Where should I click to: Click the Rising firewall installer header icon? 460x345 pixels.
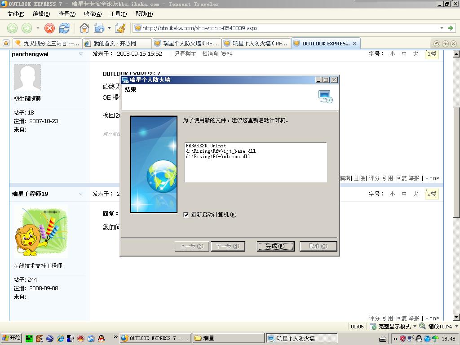click(325, 97)
